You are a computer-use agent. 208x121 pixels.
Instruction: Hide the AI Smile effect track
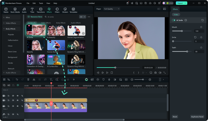(x=18, y=100)
